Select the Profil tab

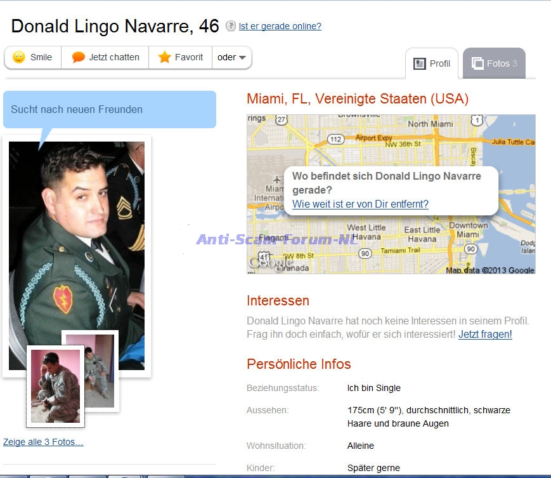click(432, 63)
